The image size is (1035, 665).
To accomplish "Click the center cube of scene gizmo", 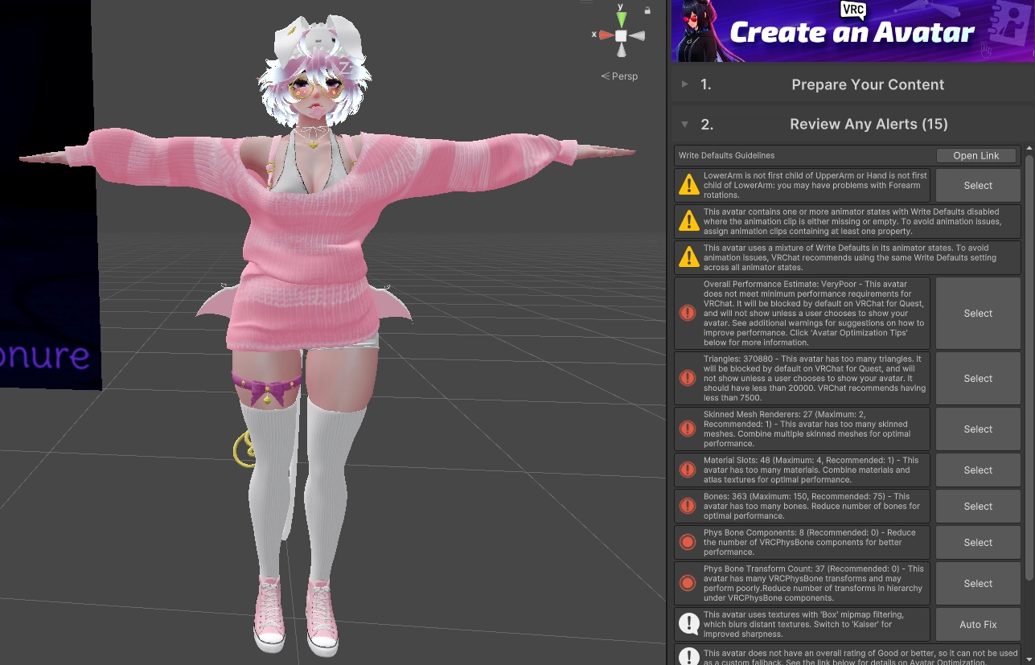I will click(621, 36).
